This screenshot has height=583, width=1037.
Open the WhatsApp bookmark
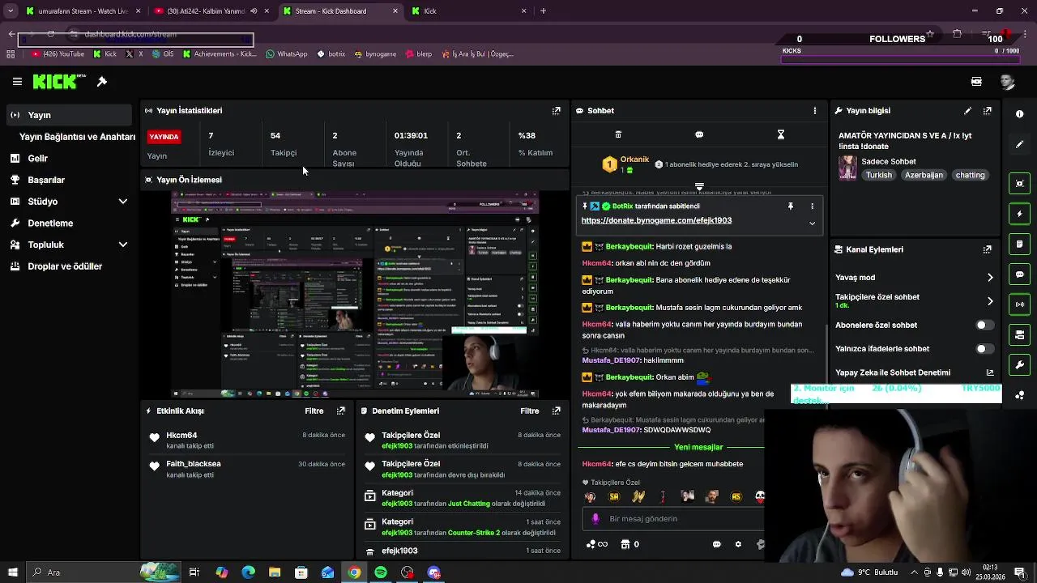click(x=286, y=54)
